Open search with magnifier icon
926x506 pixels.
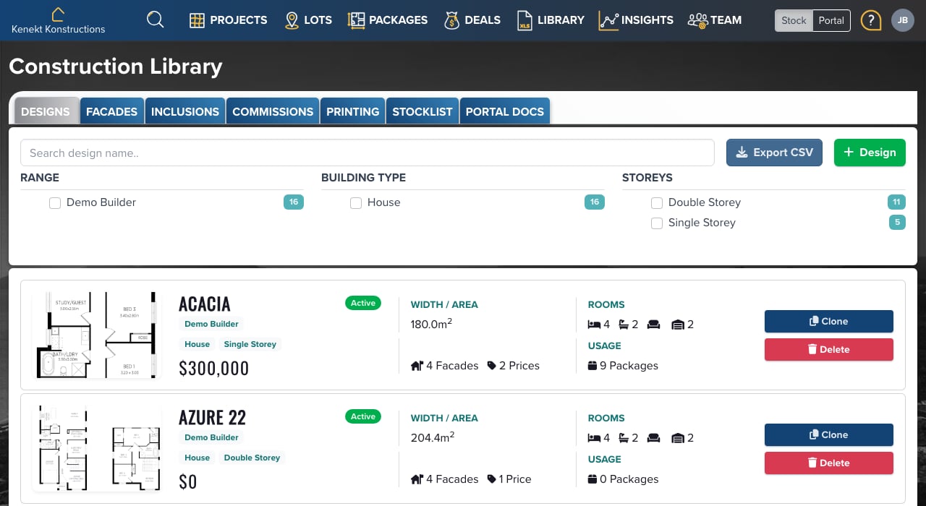click(x=156, y=20)
